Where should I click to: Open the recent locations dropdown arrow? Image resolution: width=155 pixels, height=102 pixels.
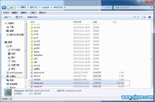tap(12, 8)
